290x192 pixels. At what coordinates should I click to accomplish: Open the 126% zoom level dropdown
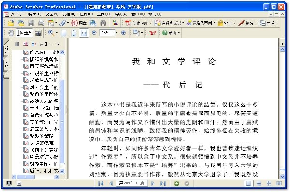tap(116, 33)
